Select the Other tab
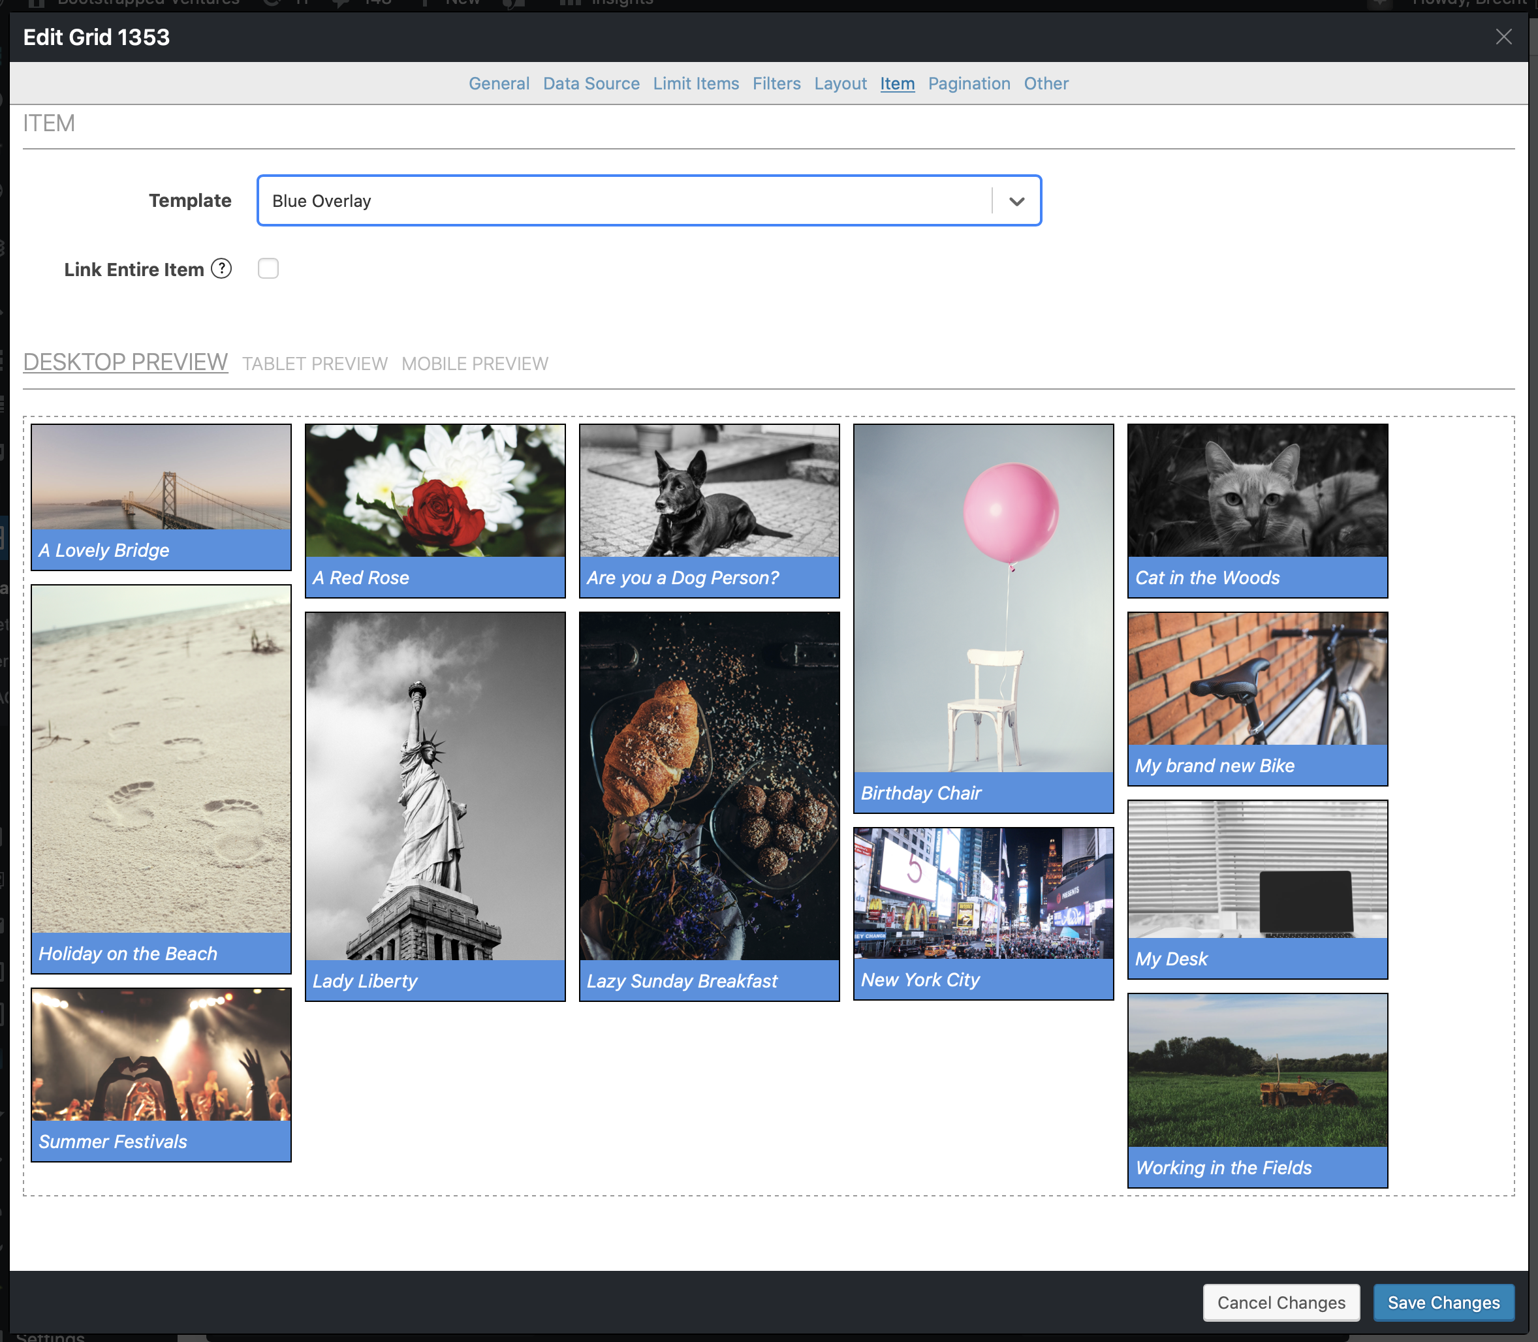1538x1342 pixels. (x=1046, y=83)
